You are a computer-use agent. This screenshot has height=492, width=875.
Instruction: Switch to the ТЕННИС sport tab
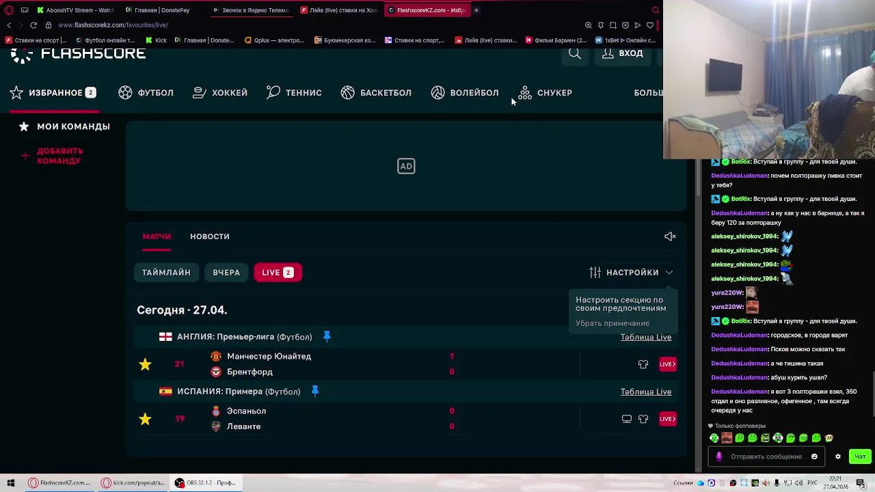pyautogui.click(x=294, y=93)
